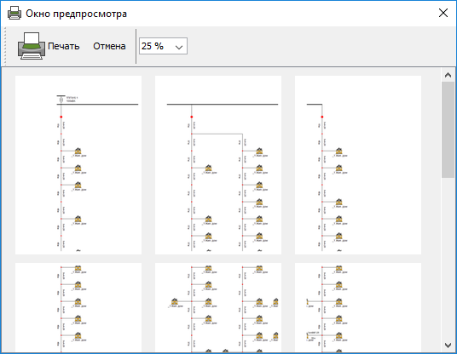This screenshot has width=457, height=354.
Task: Click the scrollbar up arrow
Action: (x=448, y=75)
